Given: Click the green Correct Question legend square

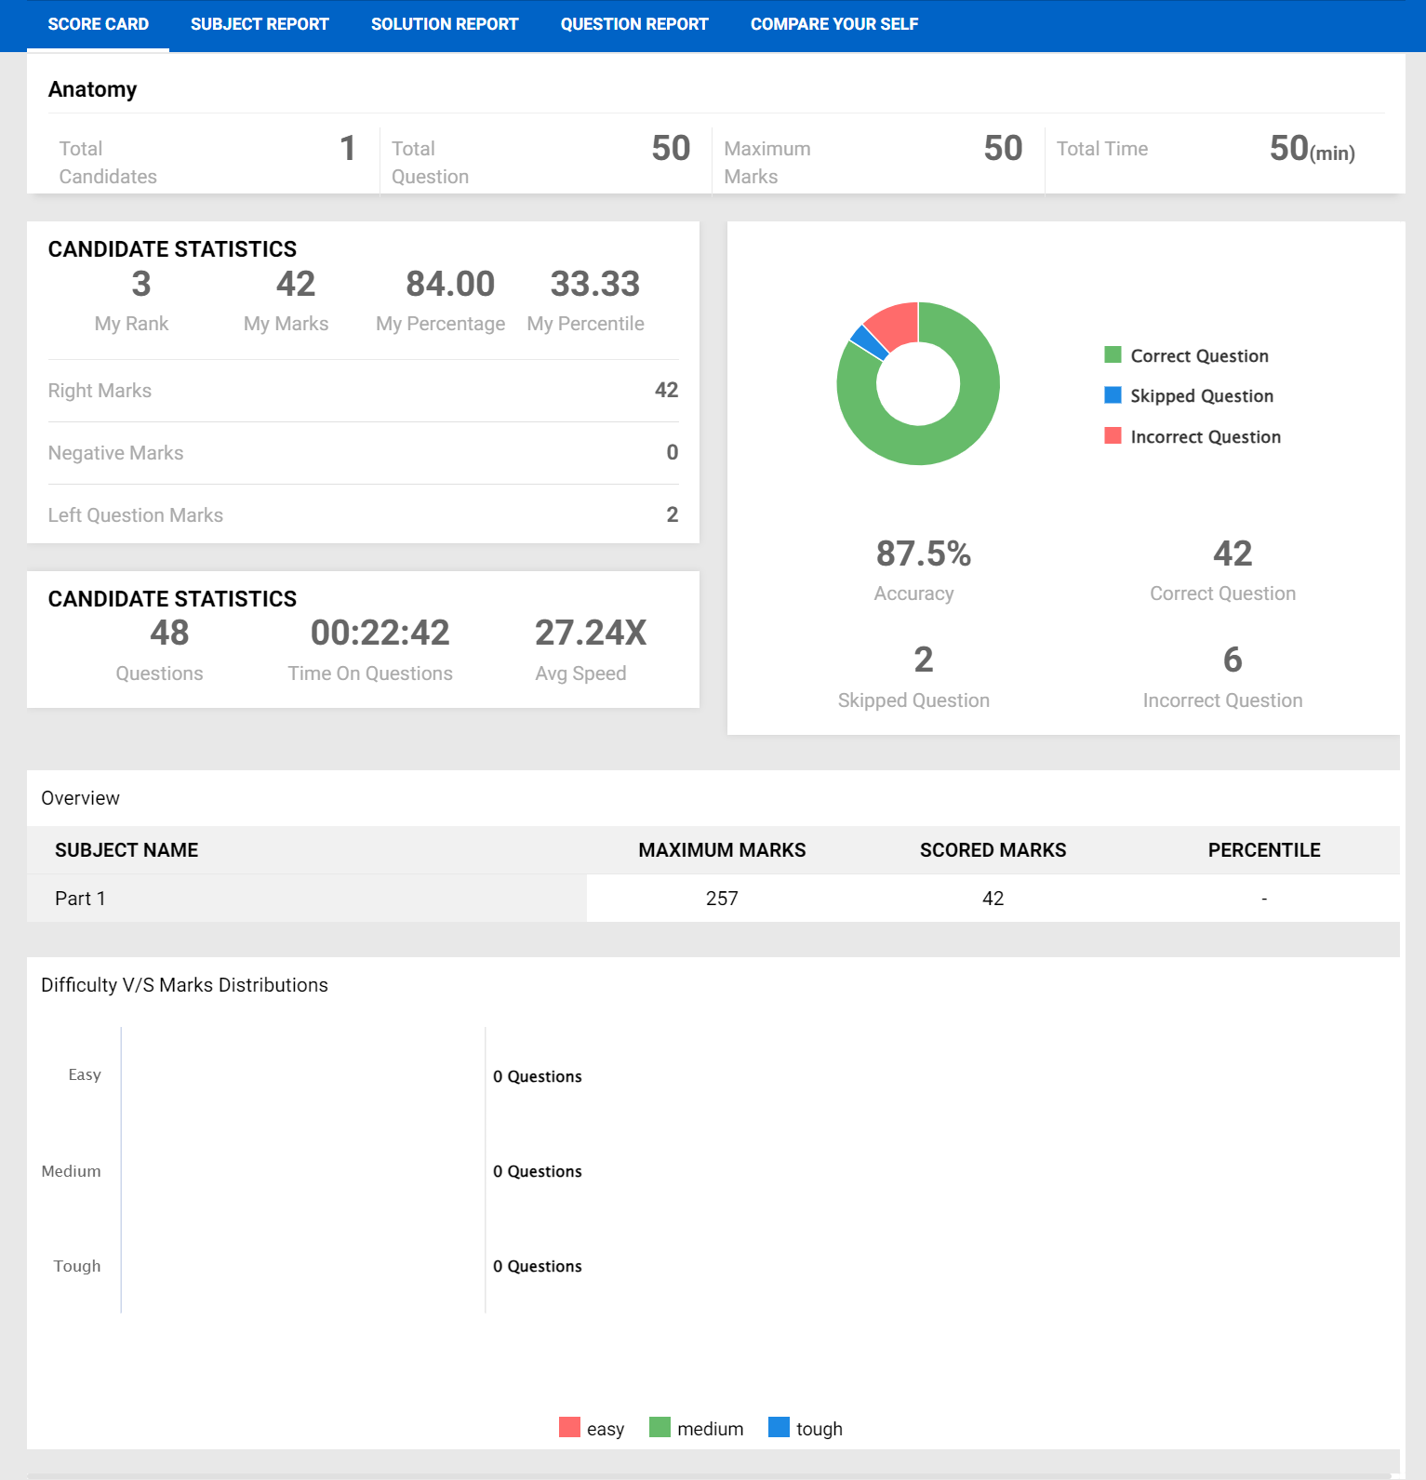Looking at the screenshot, I should [x=1113, y=354].
